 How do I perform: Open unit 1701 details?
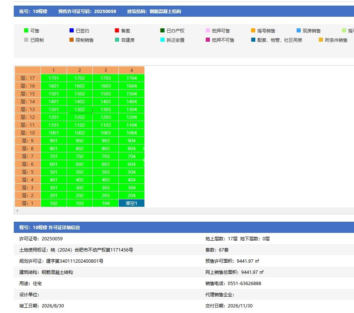(x=54, y=78)
